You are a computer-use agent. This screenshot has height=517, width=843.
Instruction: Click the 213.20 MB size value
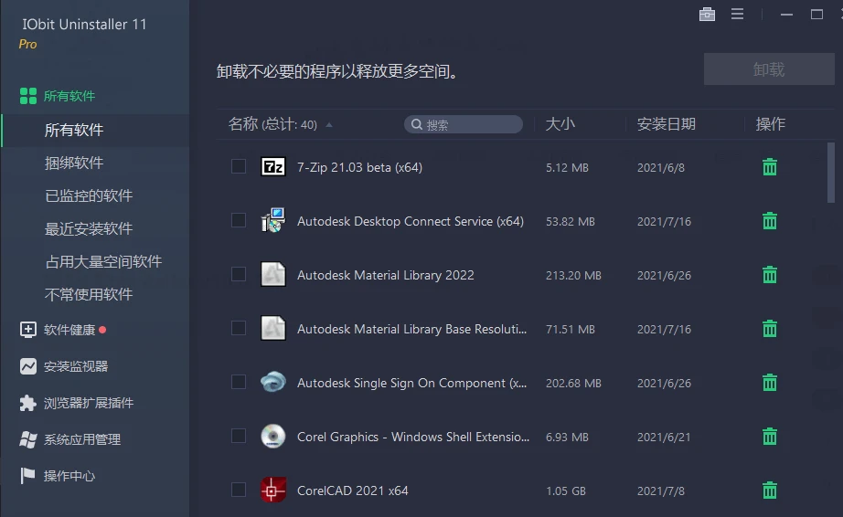pyautogui.click(x=573, y=276)
